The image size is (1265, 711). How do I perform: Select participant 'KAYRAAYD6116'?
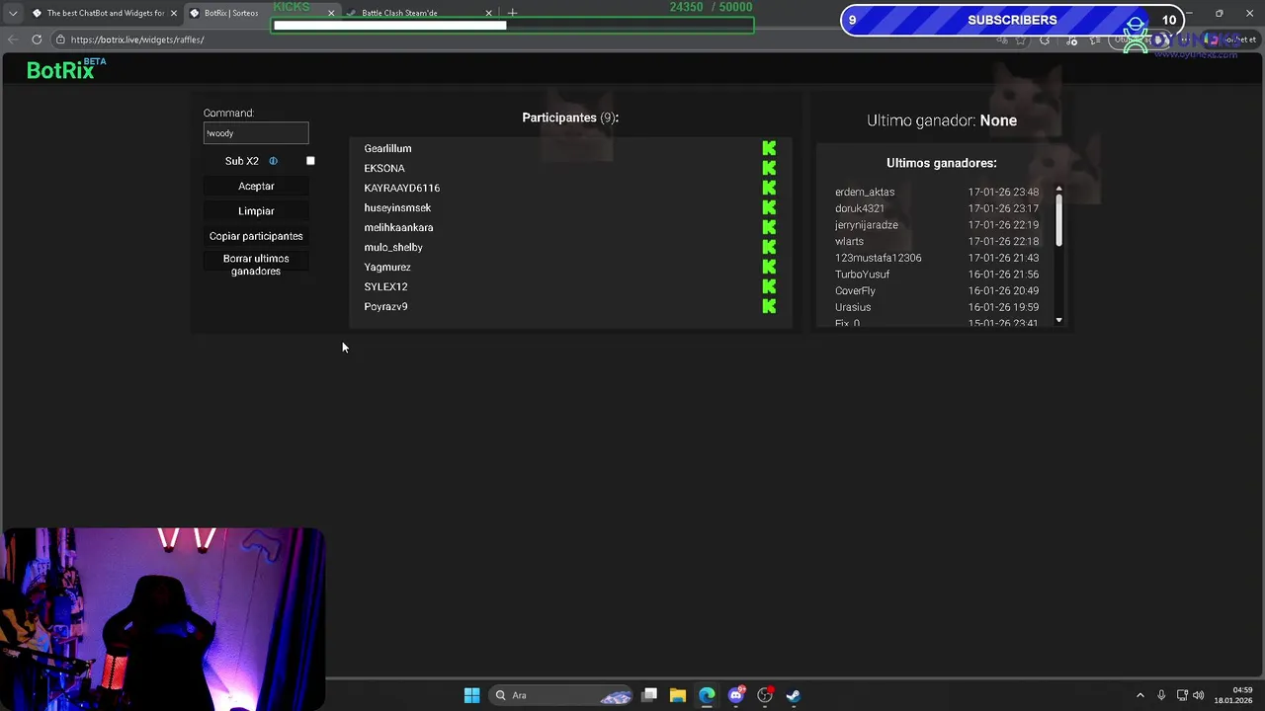point(402,188)
